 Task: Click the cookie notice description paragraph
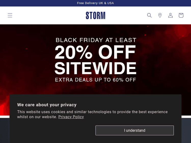pyautogui.click(x=92, y=112)
